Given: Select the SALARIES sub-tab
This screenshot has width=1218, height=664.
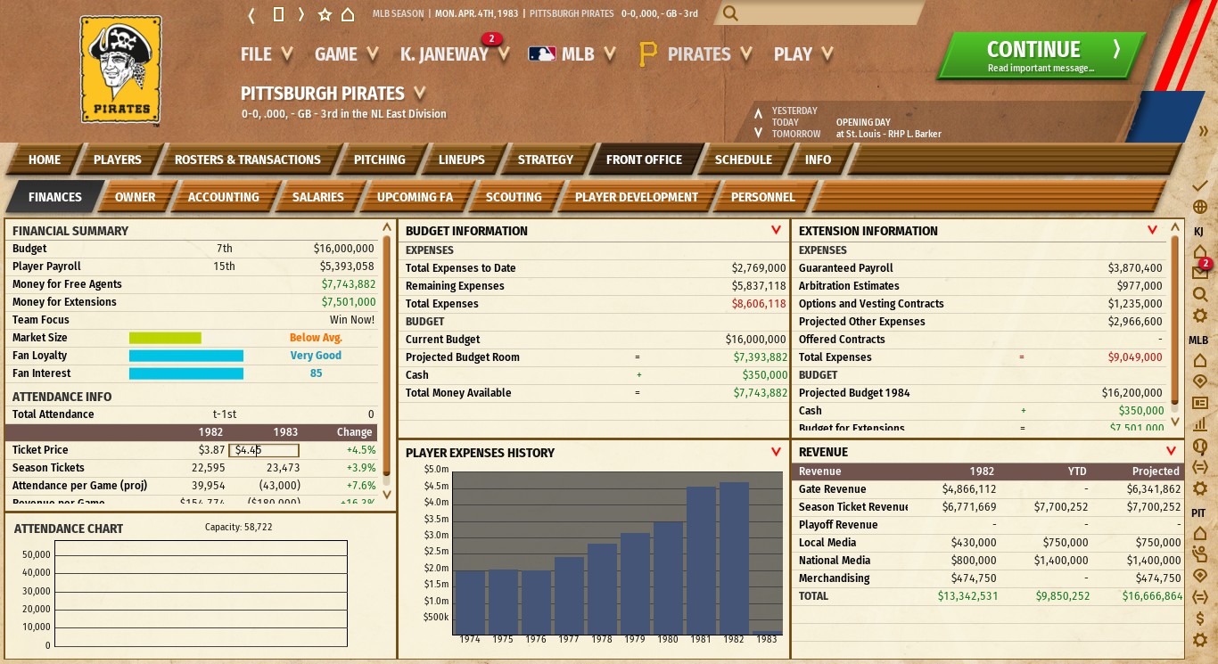Looking at the screenshot, I should click(318, 197).
